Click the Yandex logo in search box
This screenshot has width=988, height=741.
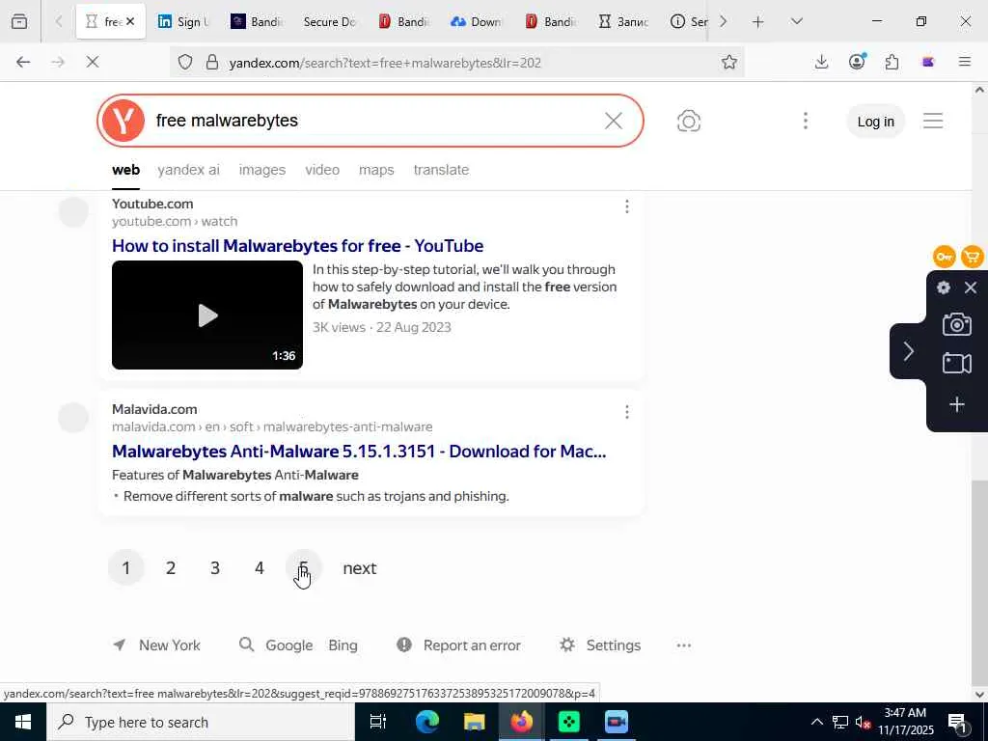(123, 121)
